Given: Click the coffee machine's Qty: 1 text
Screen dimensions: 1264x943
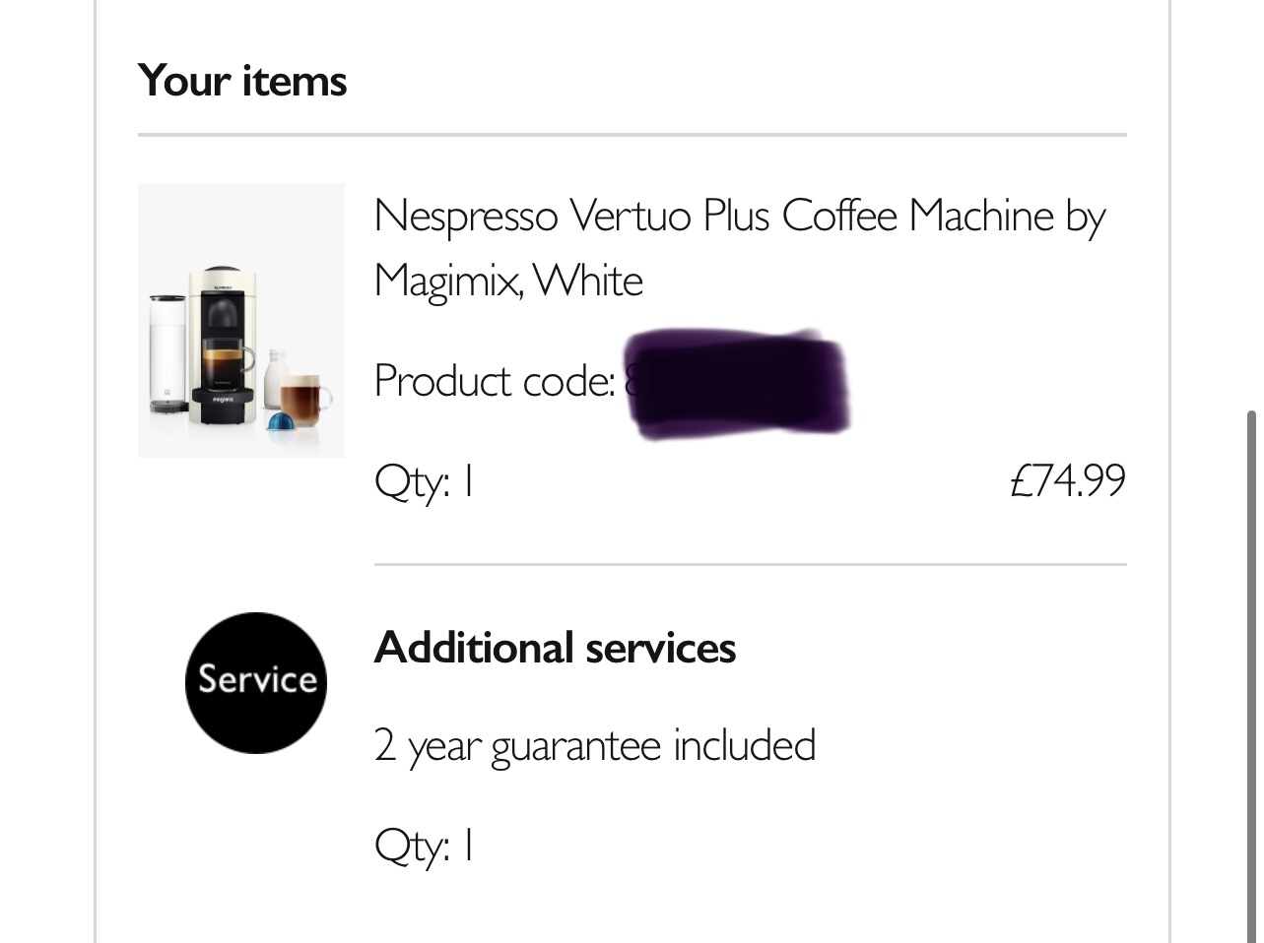Looking at the screenshot, I should pos(425,482).
